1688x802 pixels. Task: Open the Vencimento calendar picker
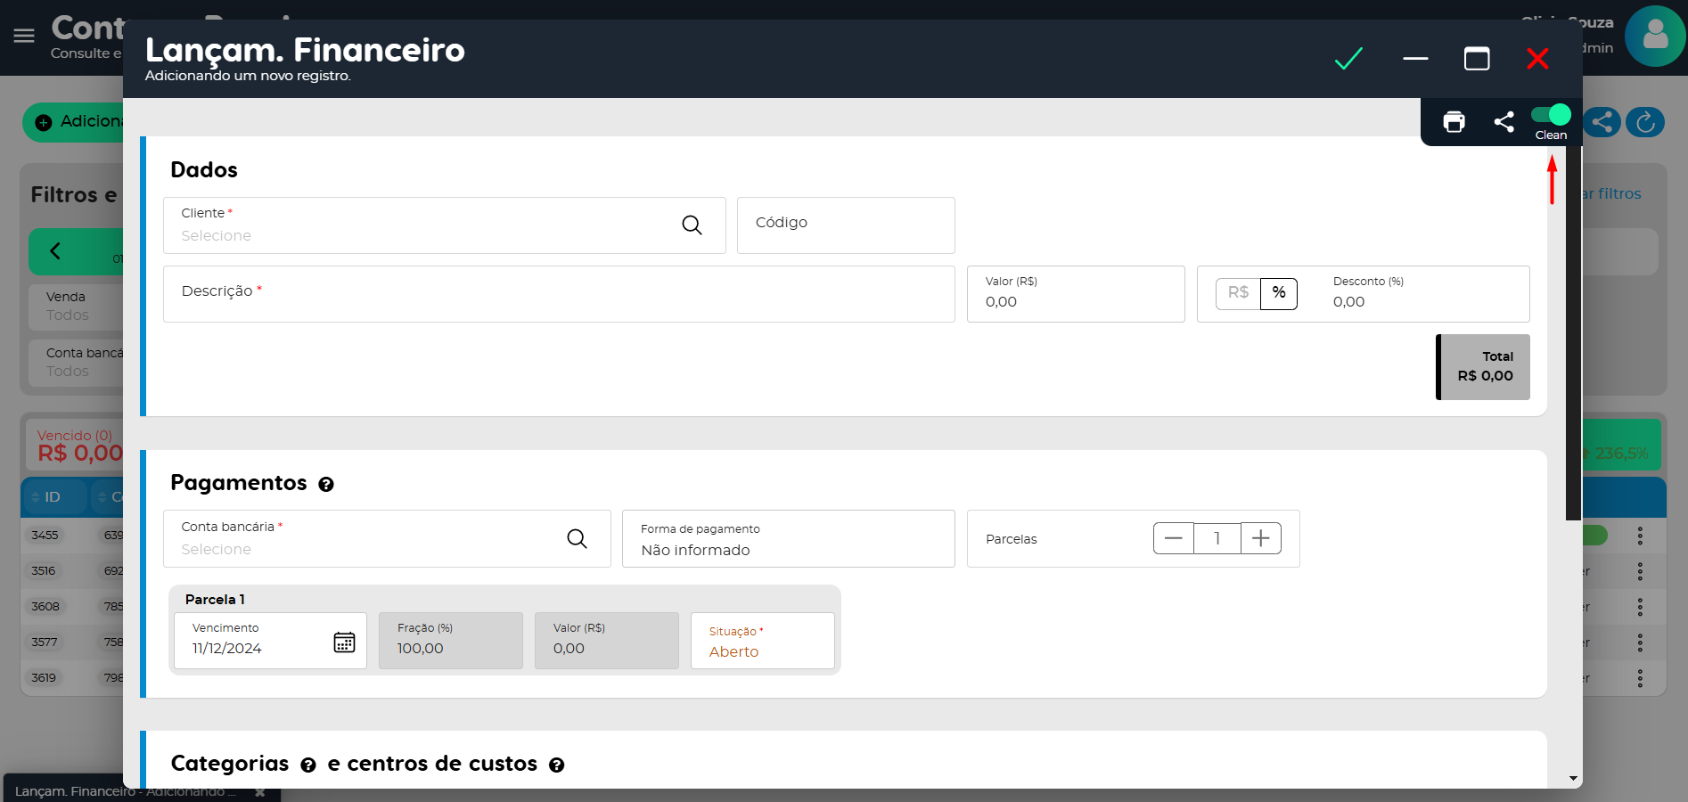pos(344,642)
